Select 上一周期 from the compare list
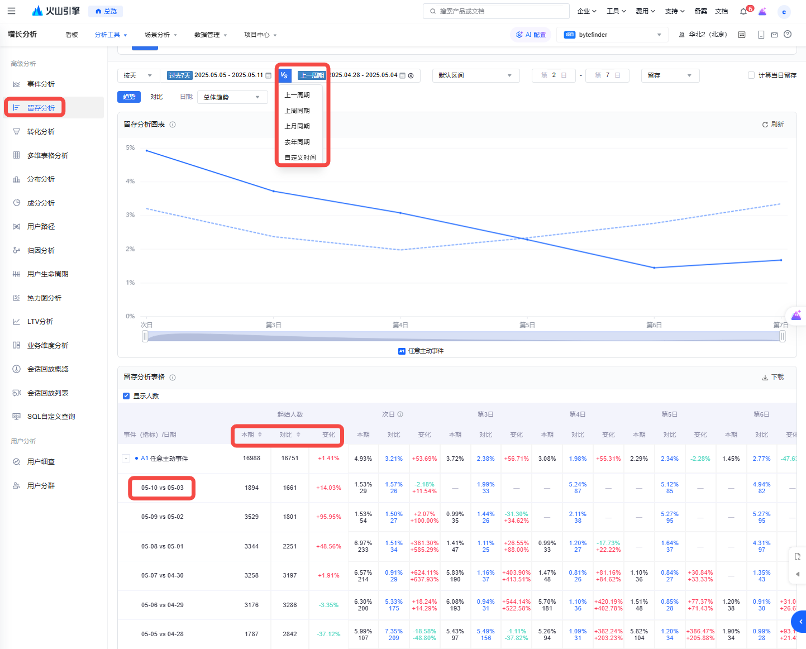This screenshot has width=806, height=649. click(x=297, y=95)
